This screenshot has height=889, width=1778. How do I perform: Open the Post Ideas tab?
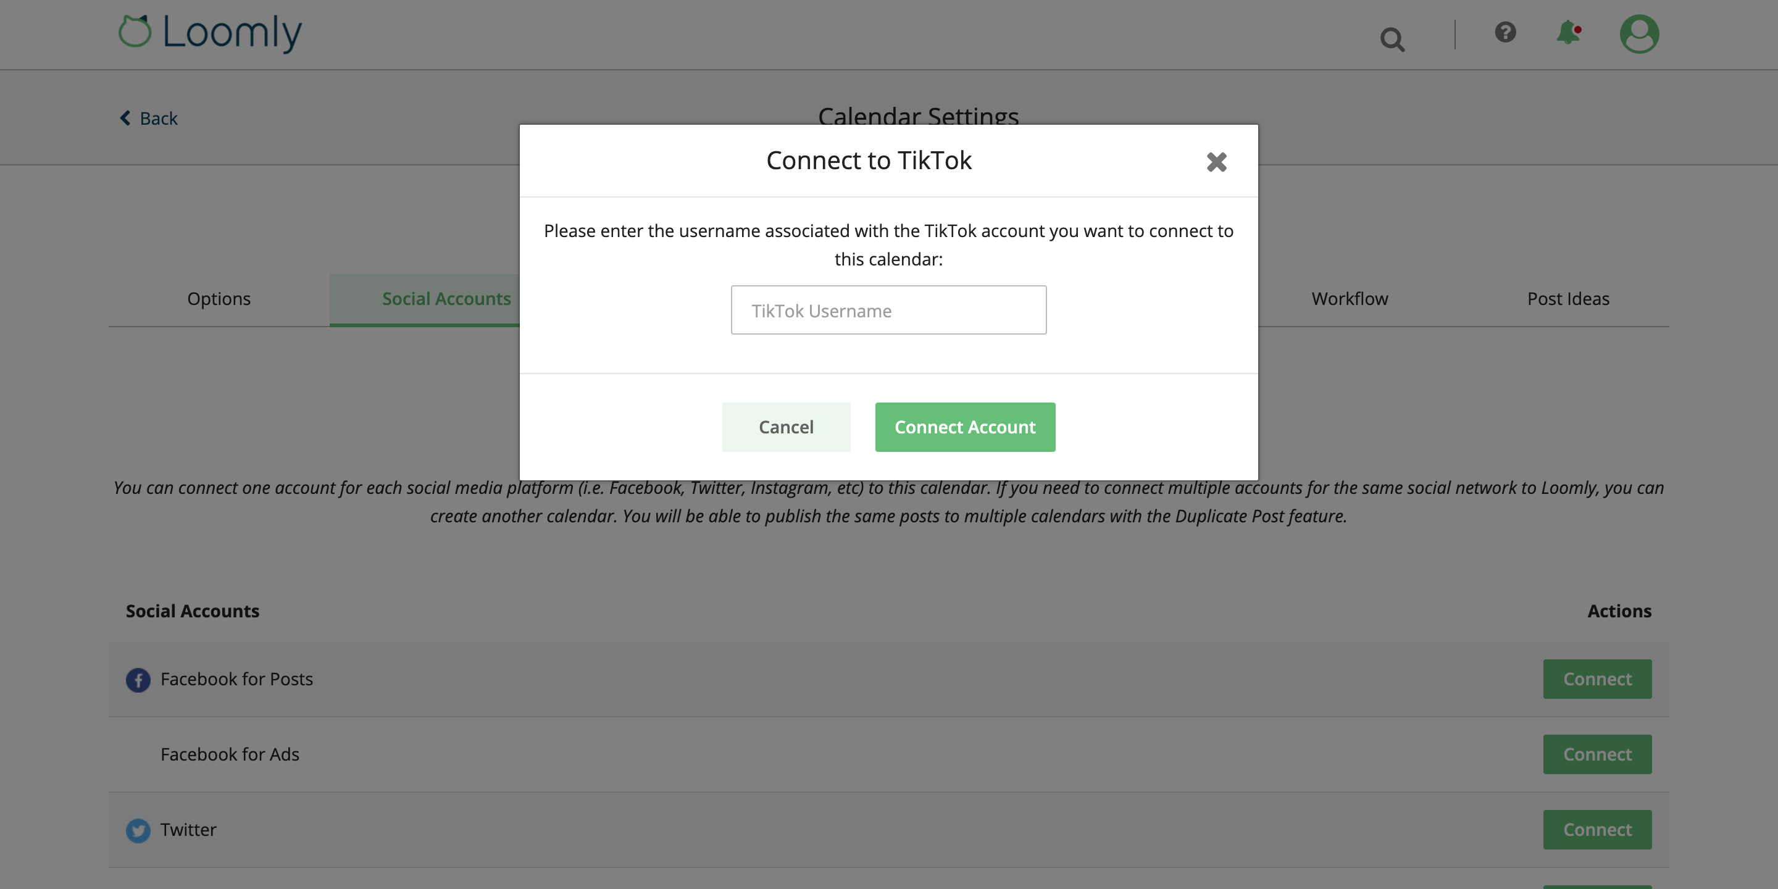pos(1567,299)
